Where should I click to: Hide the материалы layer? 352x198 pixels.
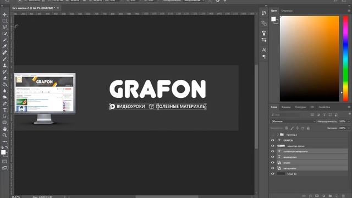[273, 168]
